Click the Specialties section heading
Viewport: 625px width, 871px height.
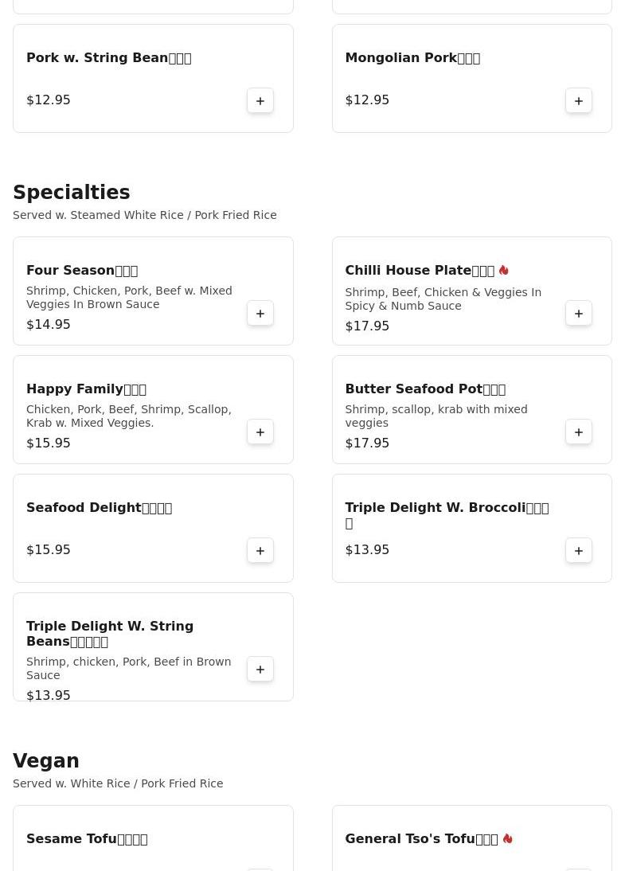[x=72, y=193]
